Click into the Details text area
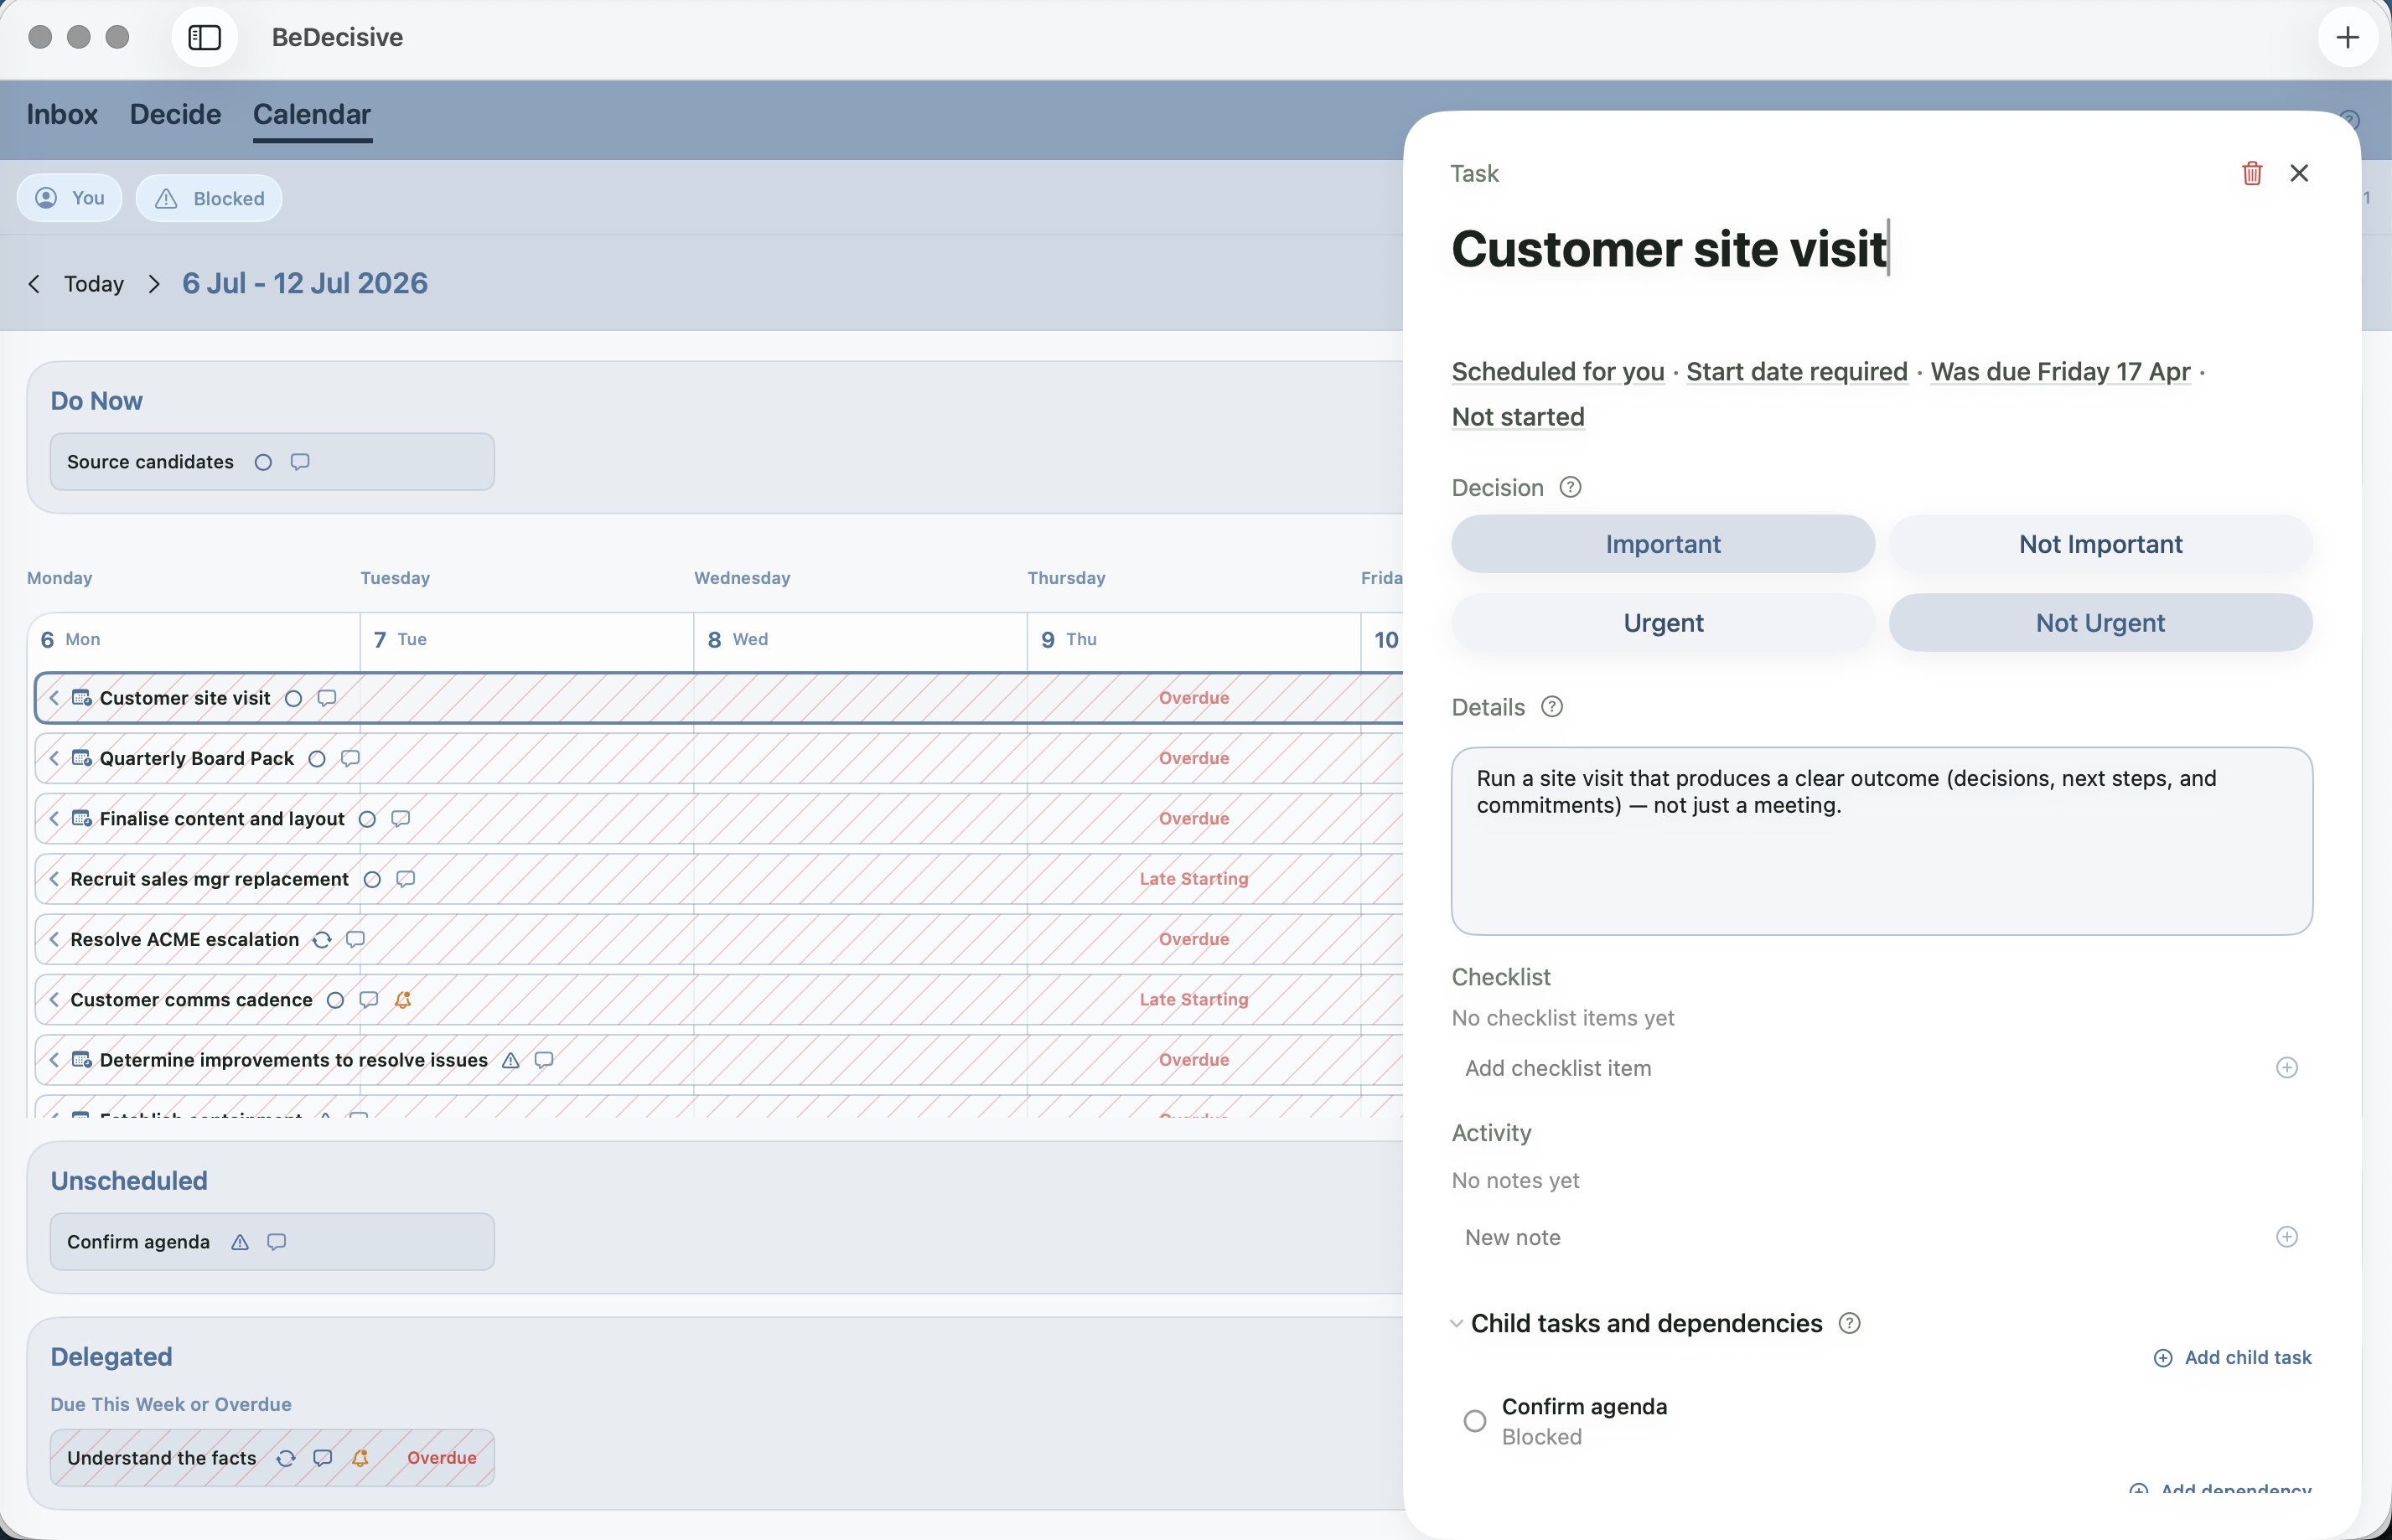The width and height of the screenshot is (2392, 1540). [x=1881, y=841]
